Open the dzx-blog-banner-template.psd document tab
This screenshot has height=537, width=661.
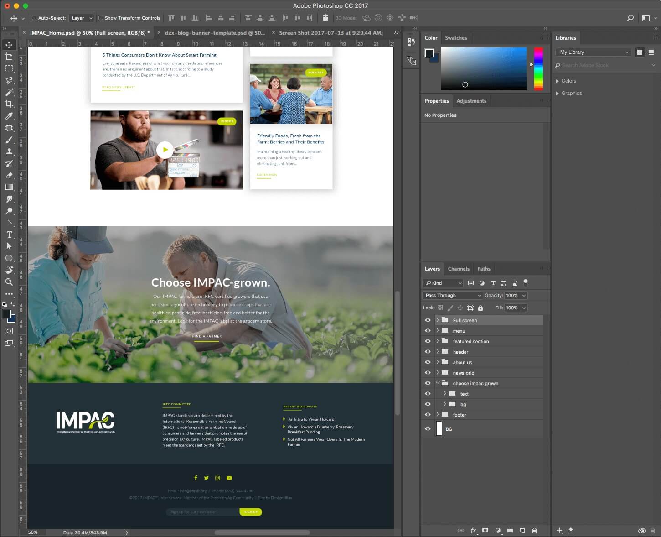215,33
